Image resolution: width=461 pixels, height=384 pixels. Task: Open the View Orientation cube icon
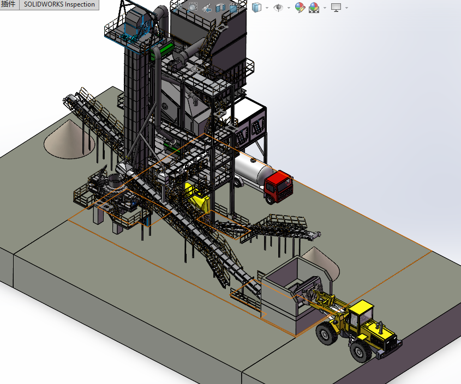[x=235, y=8]
